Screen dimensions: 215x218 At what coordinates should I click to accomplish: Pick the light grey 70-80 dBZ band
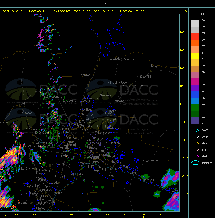195,24
